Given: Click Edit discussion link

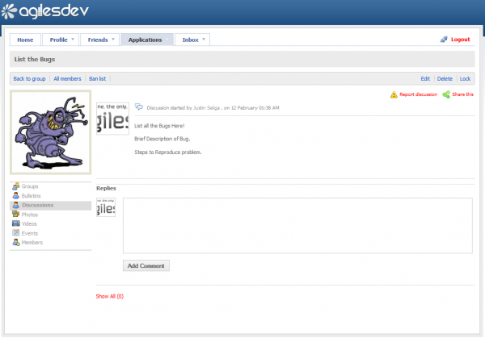Looking at the screenshot, I should 425,79.
